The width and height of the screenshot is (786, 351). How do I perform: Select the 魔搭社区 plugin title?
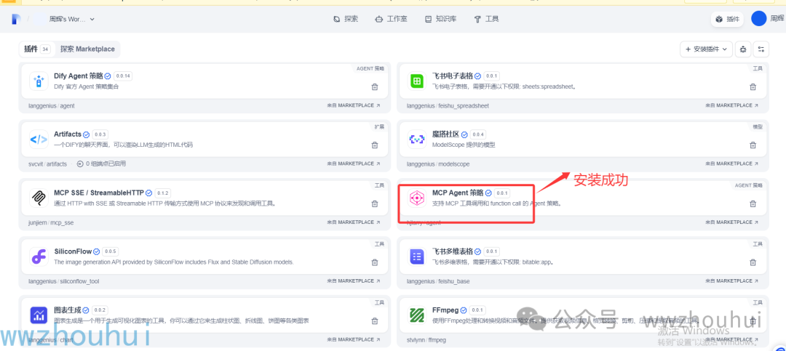coord(445,134)
